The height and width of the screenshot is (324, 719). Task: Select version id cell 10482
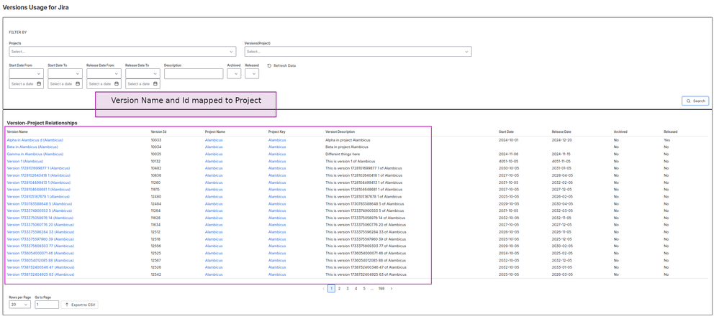tap(156, 168)
